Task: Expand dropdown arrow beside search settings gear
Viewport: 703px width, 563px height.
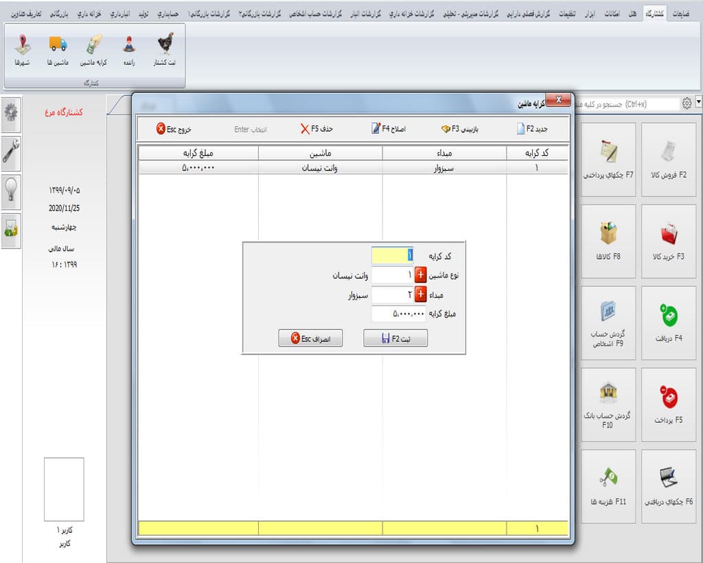Action: coord(698,102)
